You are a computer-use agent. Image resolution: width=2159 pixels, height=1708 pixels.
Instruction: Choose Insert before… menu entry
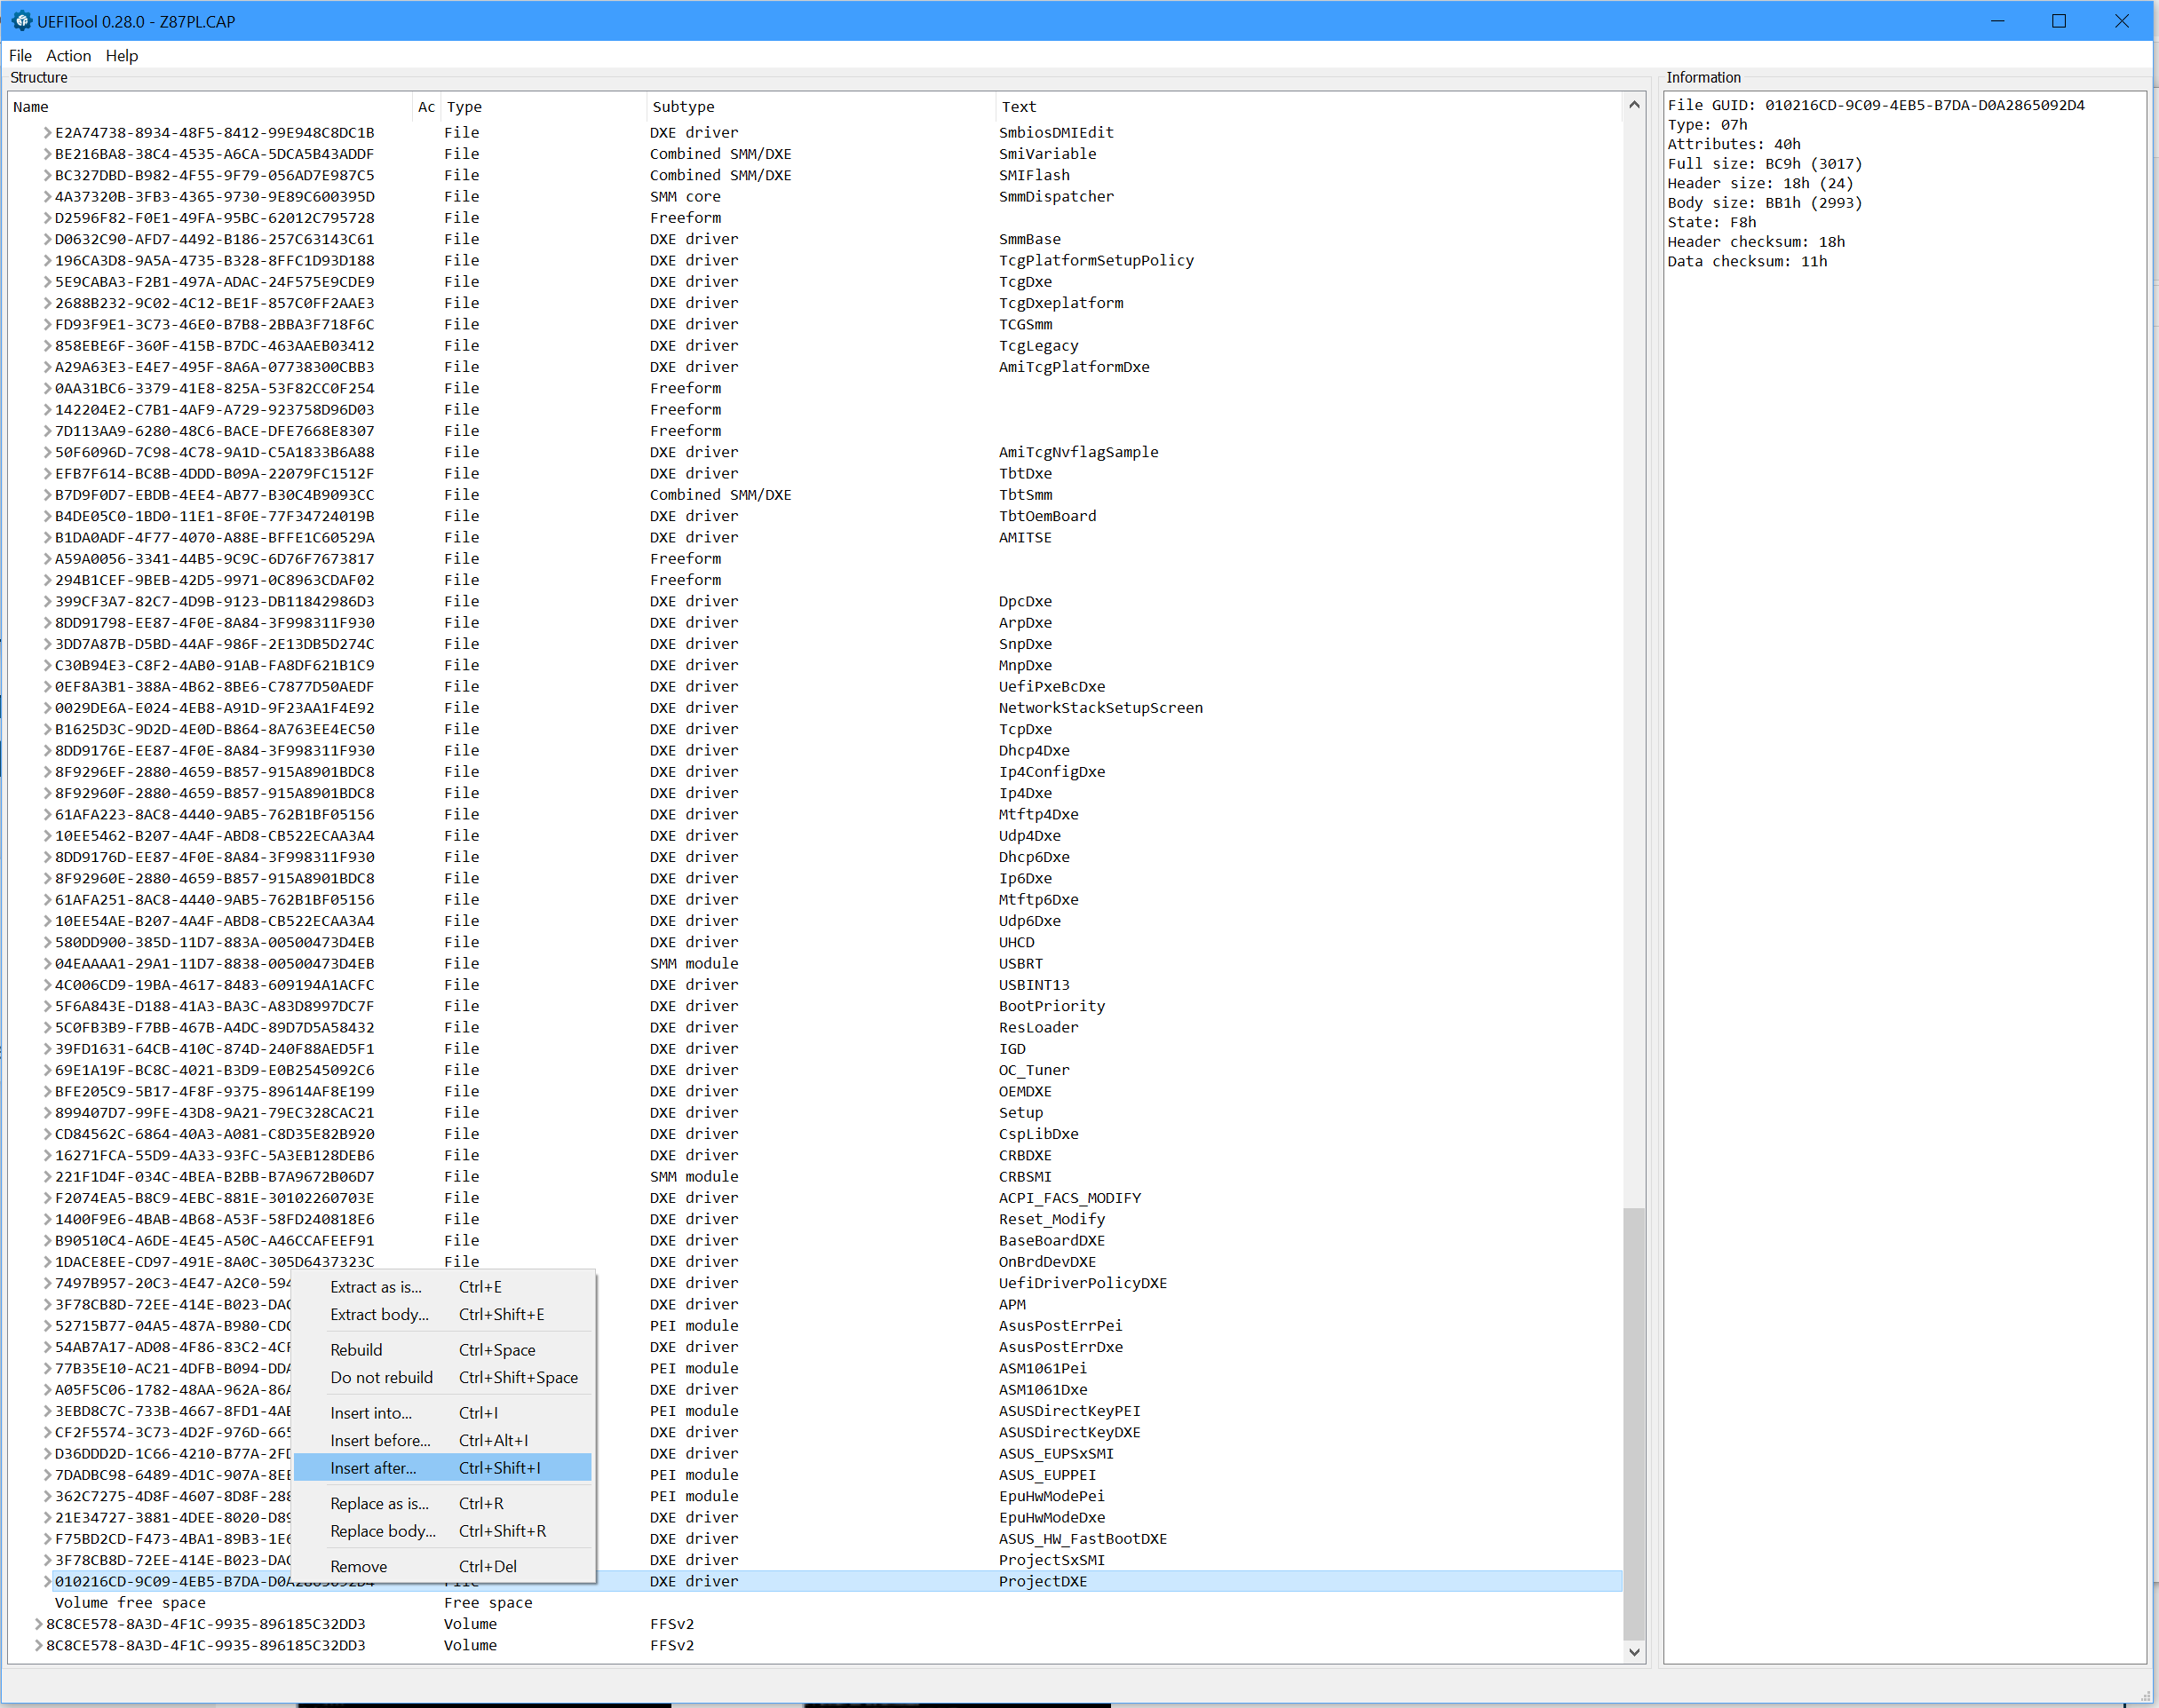pyautogui.click(x=443, y=1441)
